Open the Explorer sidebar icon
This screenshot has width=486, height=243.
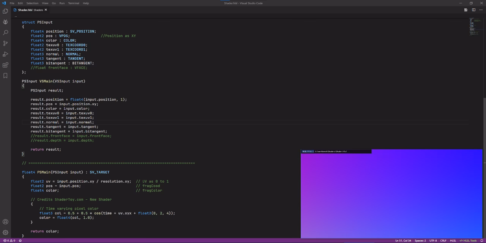point(5,11)
